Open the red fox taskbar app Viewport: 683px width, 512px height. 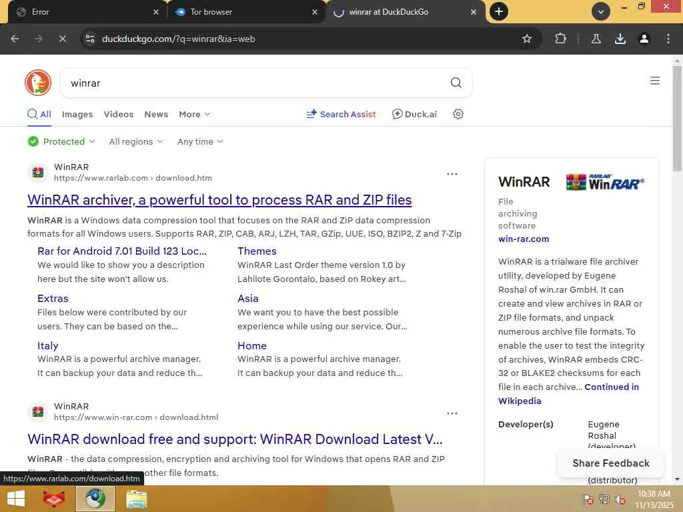point(54,499)
